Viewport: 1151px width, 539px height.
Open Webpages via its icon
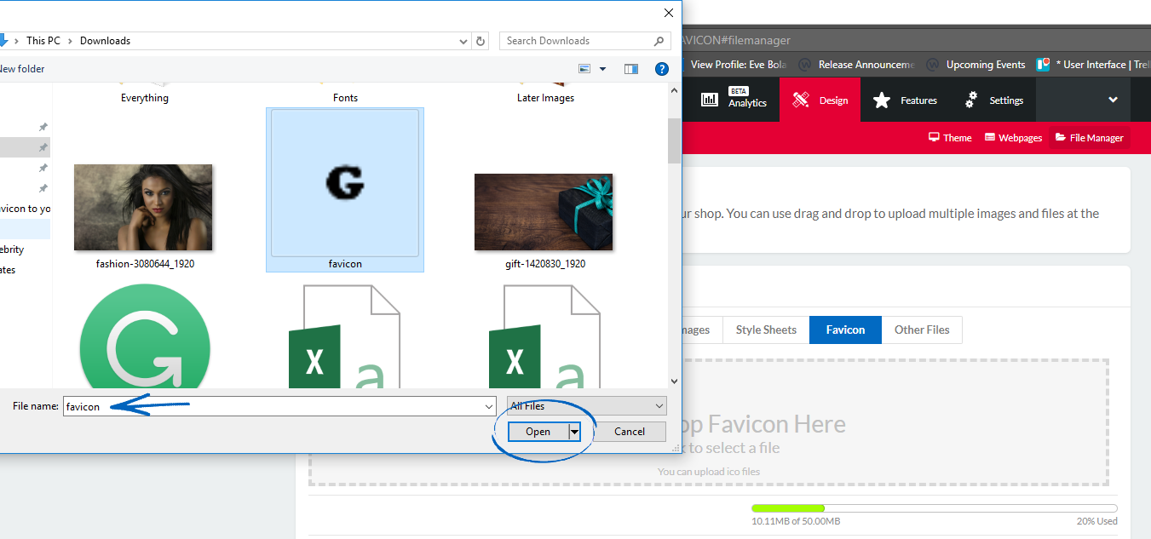tap(991, 137)
